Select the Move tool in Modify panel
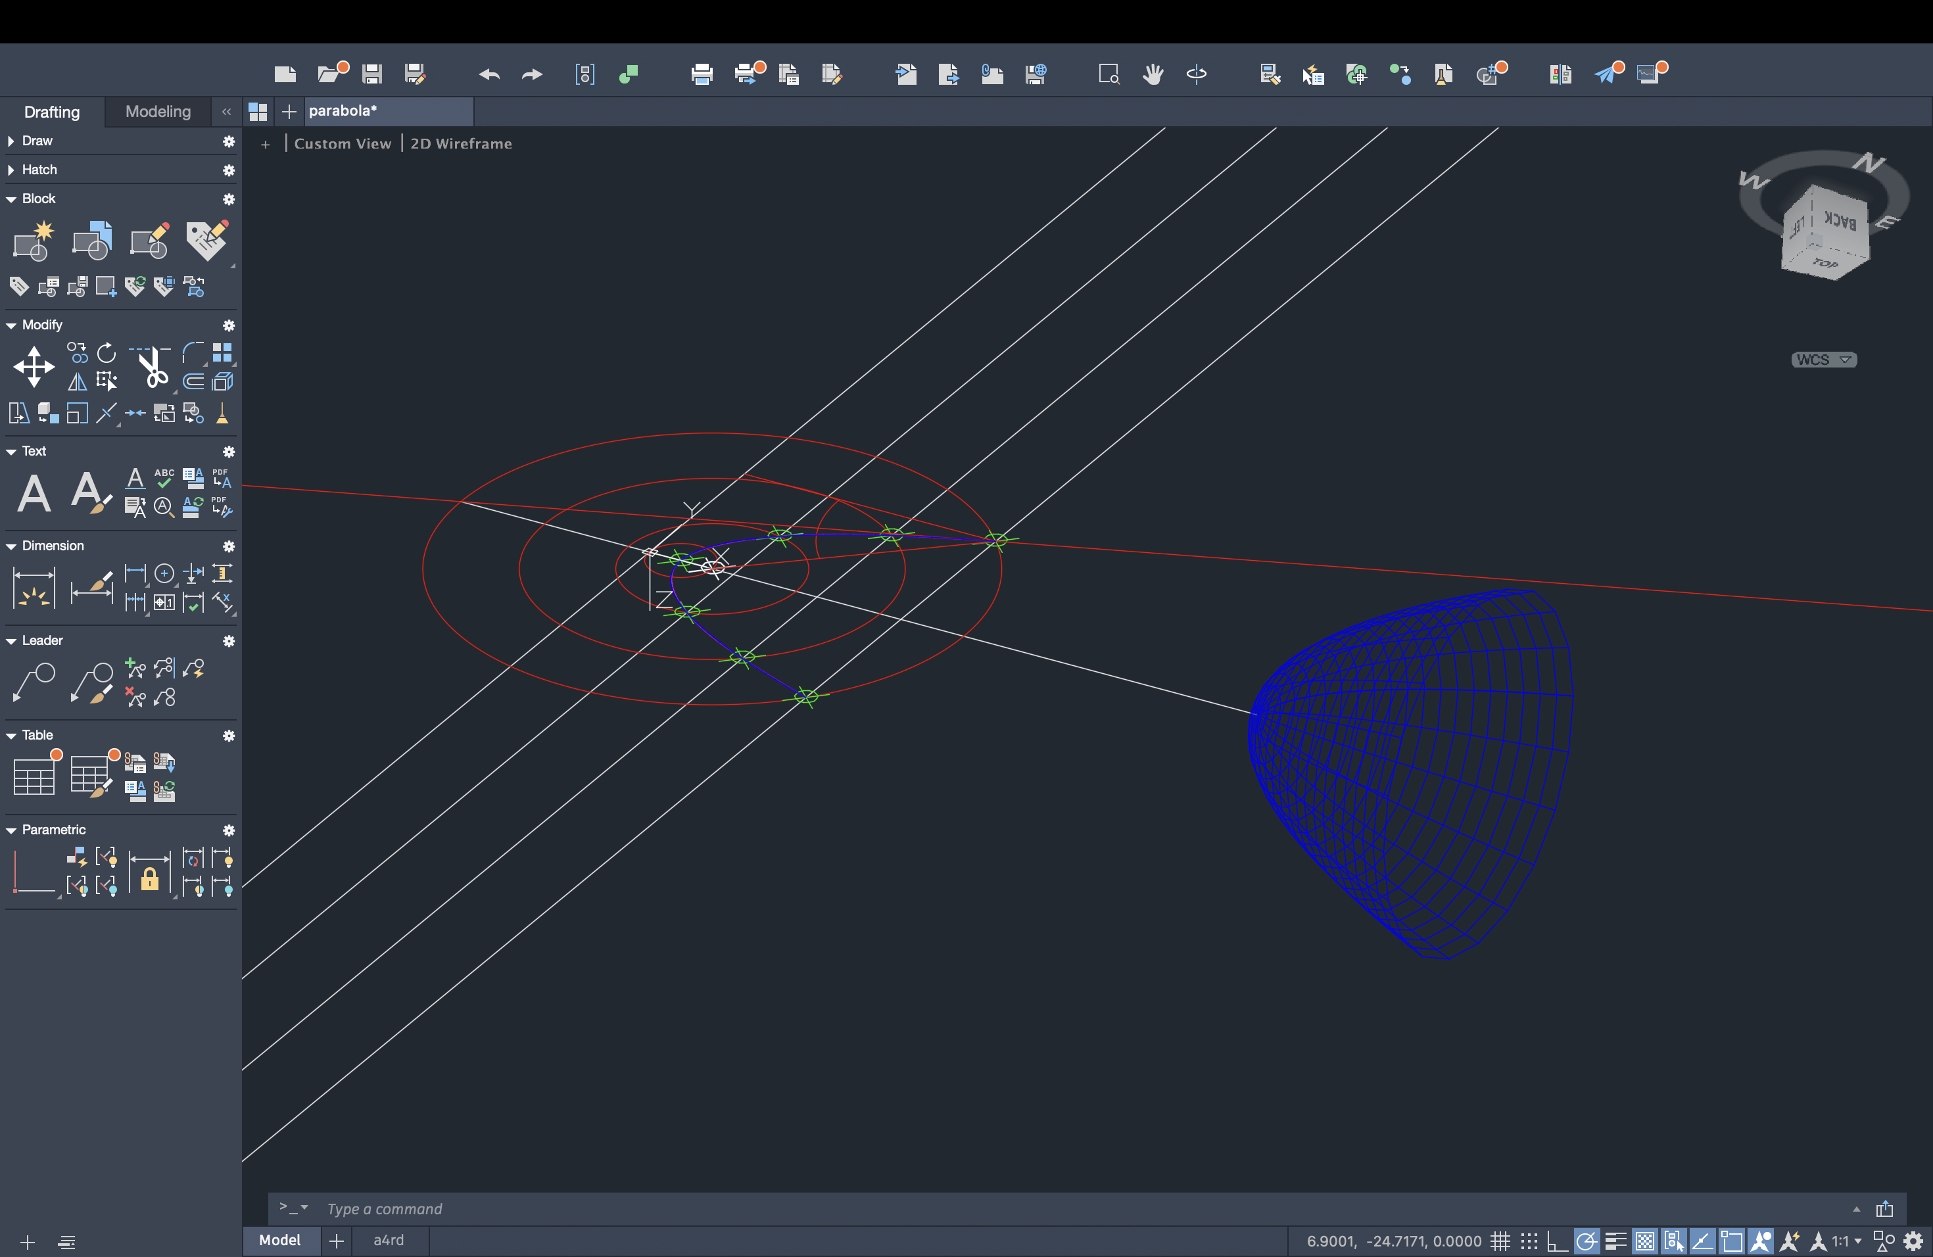Viewport: 1933px width, 1257px height. pos(34,367)
